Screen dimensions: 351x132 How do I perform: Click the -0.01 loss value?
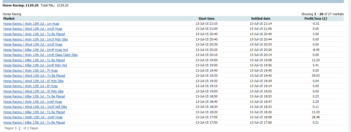pos(316,24)
